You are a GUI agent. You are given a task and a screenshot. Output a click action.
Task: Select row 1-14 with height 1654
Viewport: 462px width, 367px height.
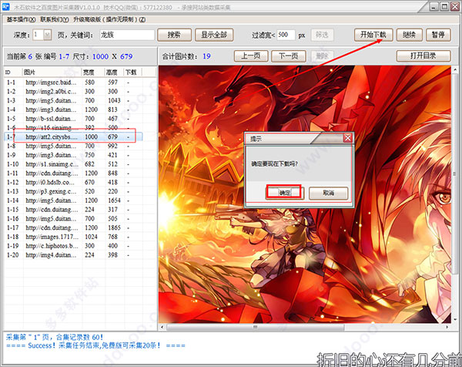tap(73, 200)
